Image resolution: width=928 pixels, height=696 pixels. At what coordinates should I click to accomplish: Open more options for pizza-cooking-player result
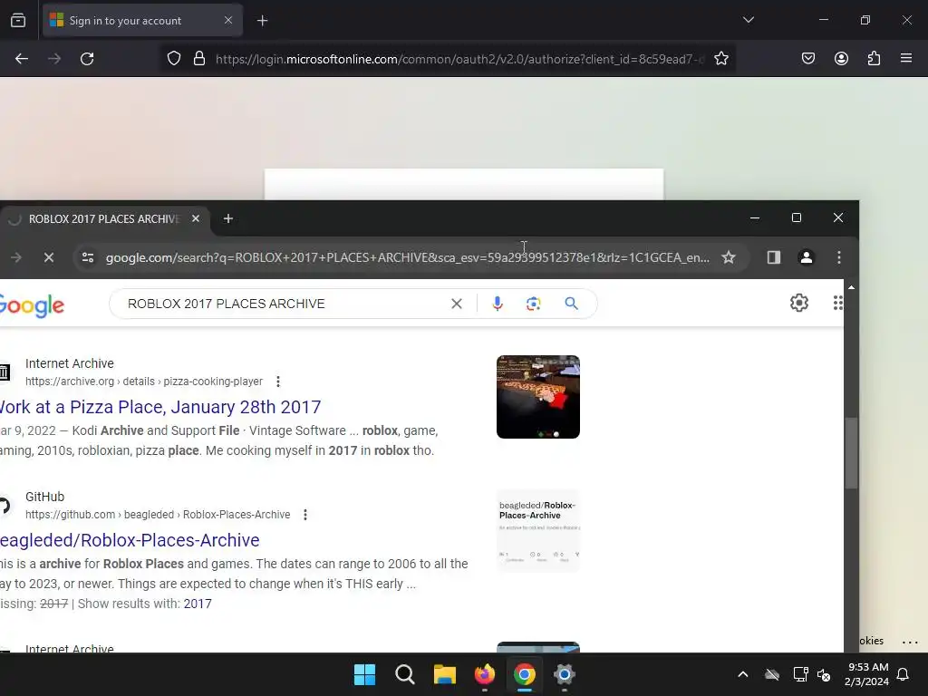point(278,382)
